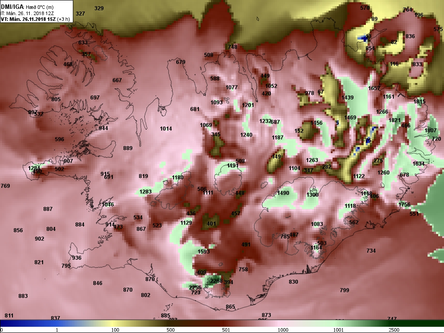Select the map value 748
444x333 pixels.
pyautogui.click(x=233, y=47)
